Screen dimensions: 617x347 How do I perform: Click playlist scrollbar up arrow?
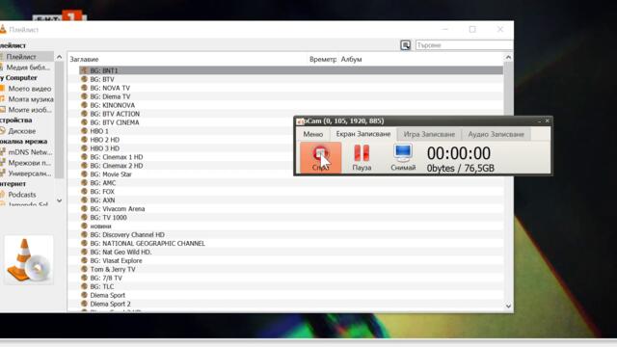pos(508,58)
